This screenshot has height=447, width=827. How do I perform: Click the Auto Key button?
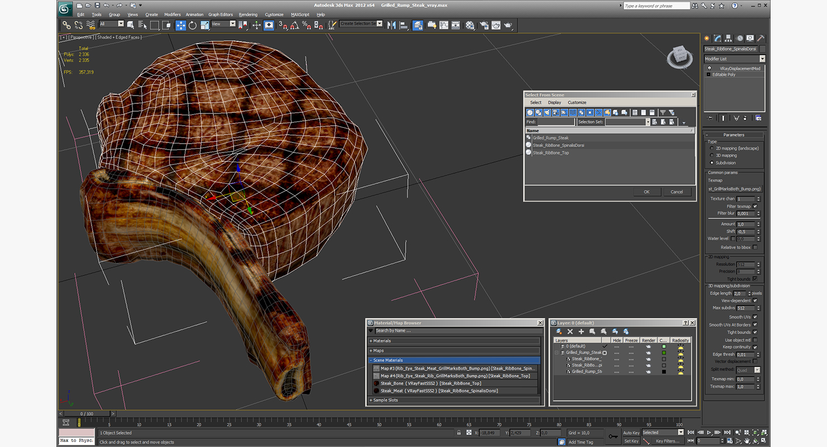pos(631,432)
